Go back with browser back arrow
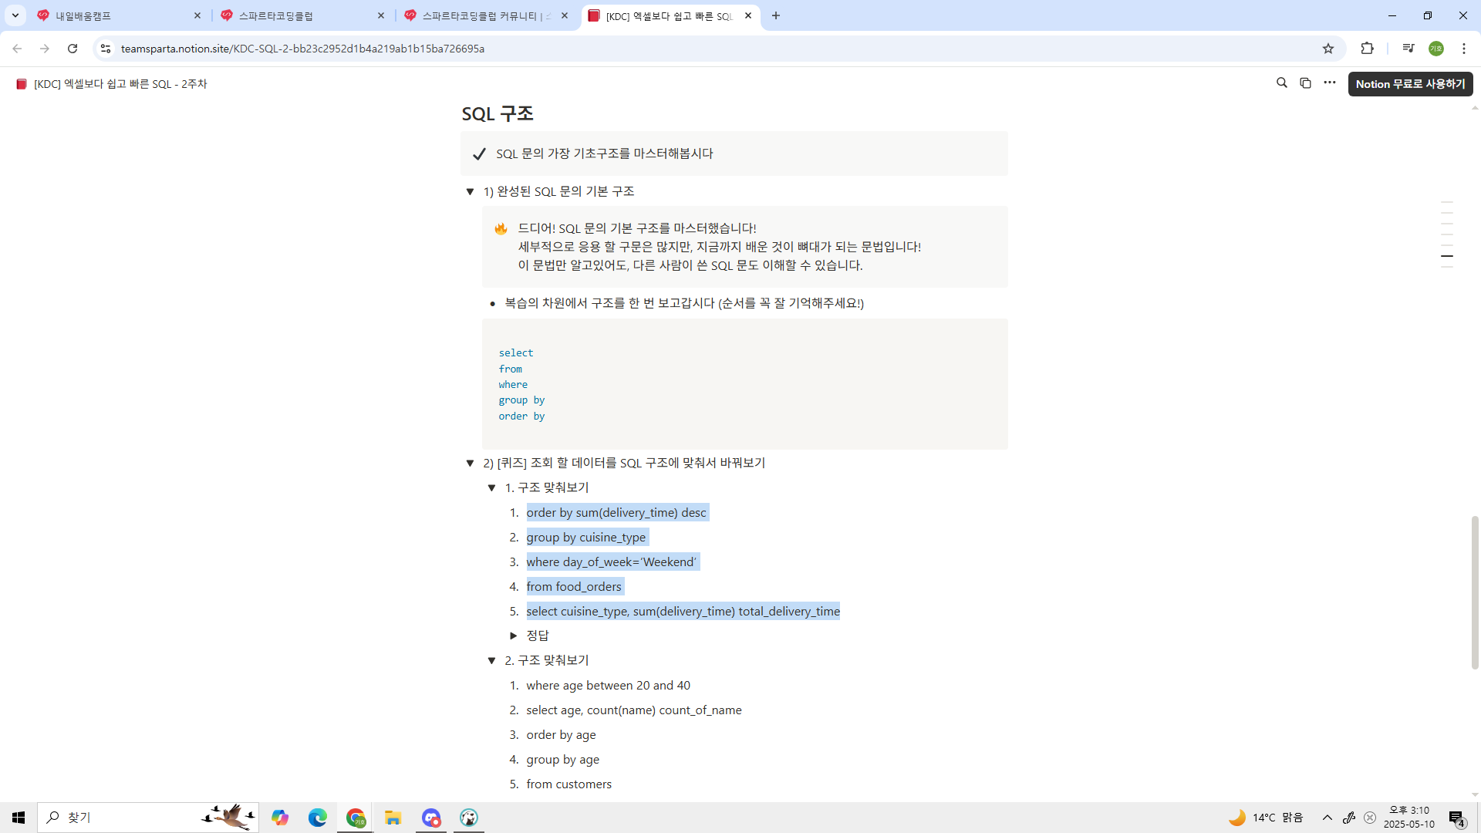 pyautogui.click(x=17, y=49)
